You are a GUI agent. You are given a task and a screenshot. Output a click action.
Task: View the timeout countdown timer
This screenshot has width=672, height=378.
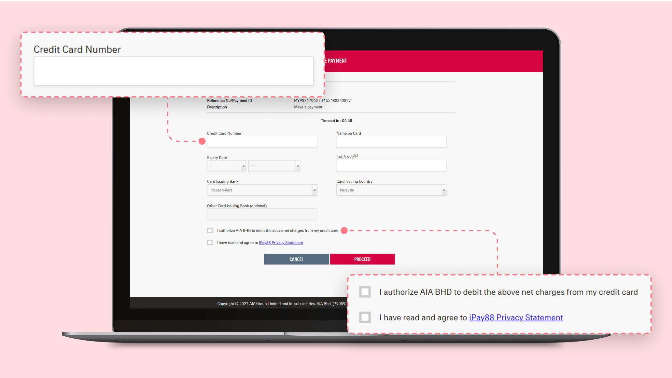[x=336, y=121]
